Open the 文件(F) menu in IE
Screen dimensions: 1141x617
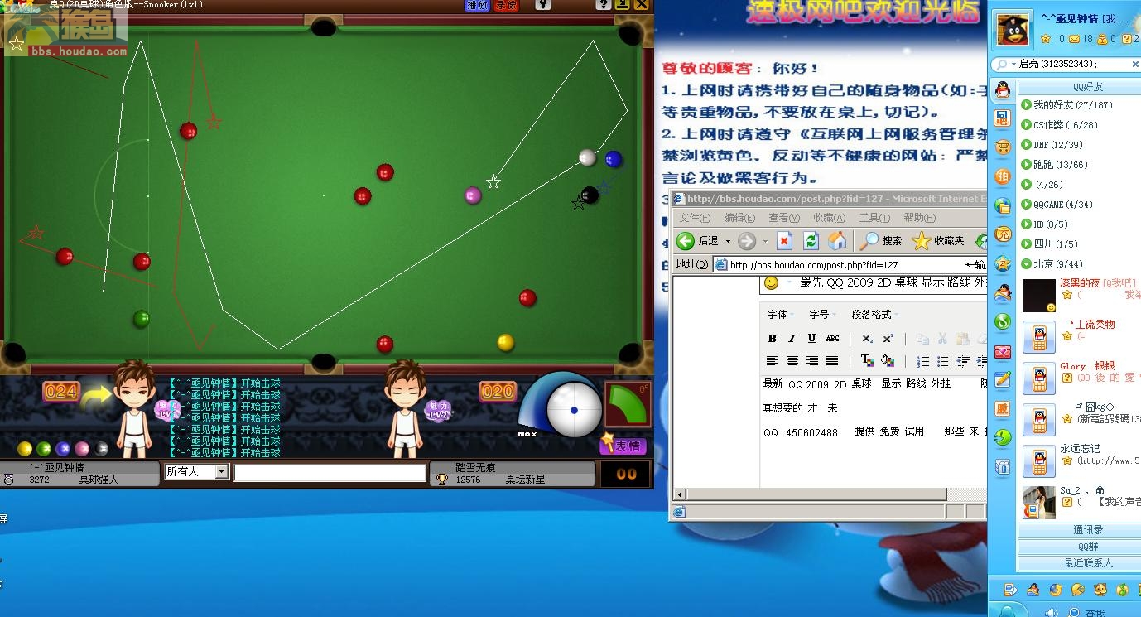[695, 218]
